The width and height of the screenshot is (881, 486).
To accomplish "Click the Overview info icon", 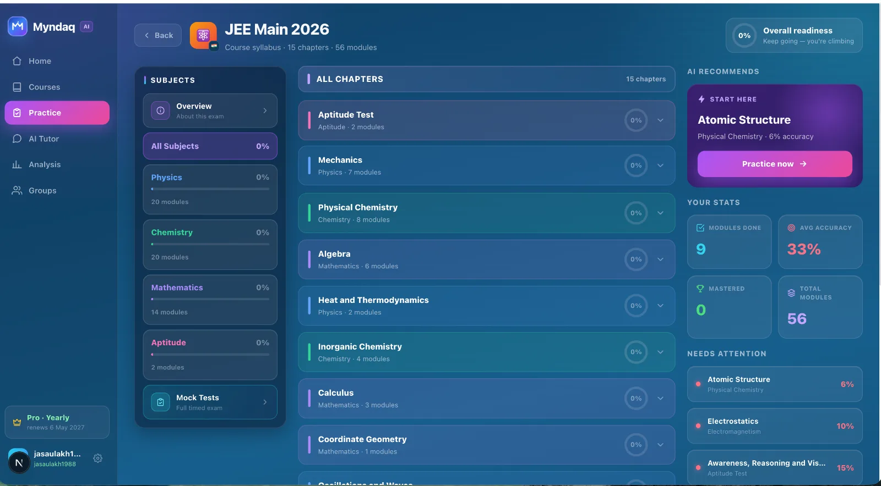I will pyautogui.click(x=160, y=111).
